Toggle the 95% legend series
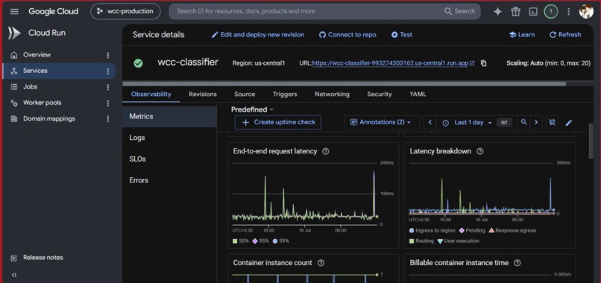This screenshot has width=601, height=283. pos(261,241)
